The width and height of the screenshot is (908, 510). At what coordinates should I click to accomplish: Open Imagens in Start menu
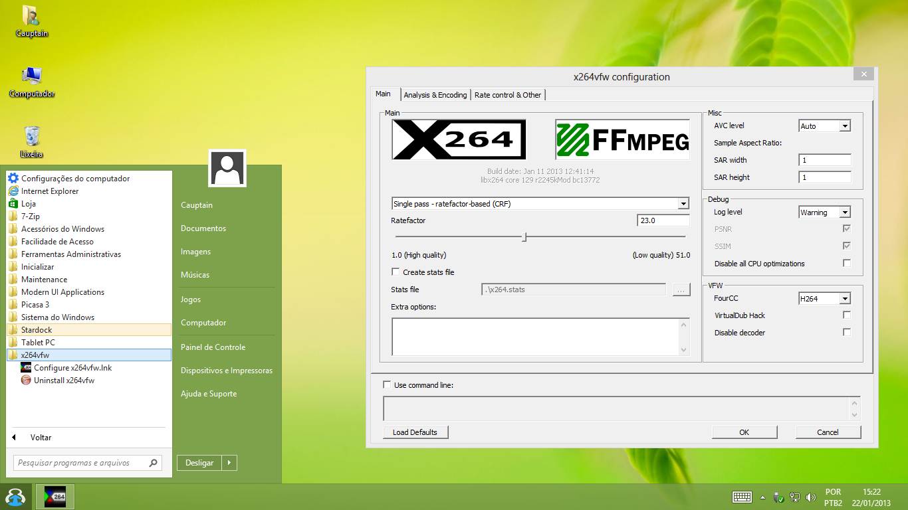click(195, 252)
